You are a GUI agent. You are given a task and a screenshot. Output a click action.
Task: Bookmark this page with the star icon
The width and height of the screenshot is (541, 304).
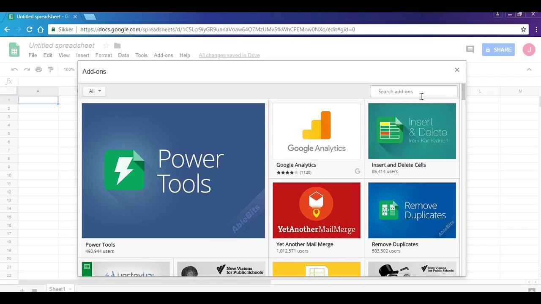523,30
